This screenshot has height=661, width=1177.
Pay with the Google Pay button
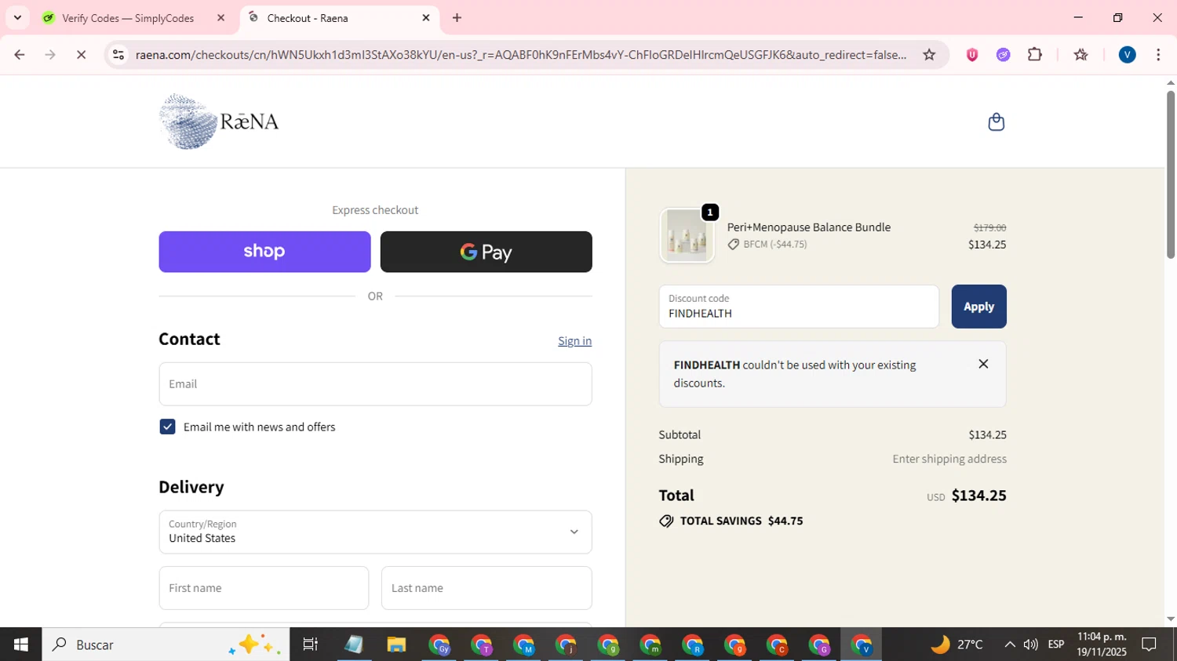click(x=486, y=252)
